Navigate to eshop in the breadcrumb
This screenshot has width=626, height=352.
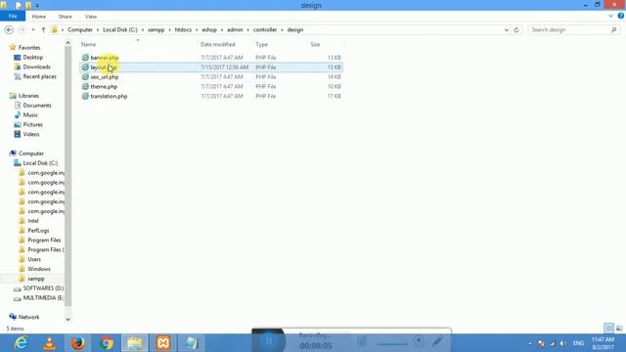pyautogui.click(x=209, y=29)
